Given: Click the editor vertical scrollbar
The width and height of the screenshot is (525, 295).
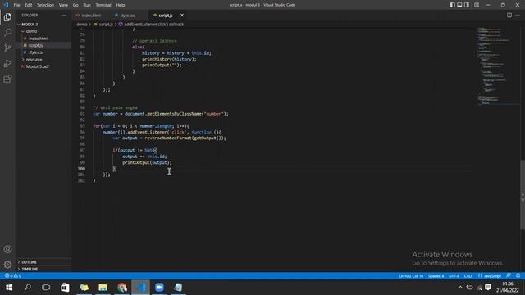Looking at the screenshot, I should (x=523, y=195).
